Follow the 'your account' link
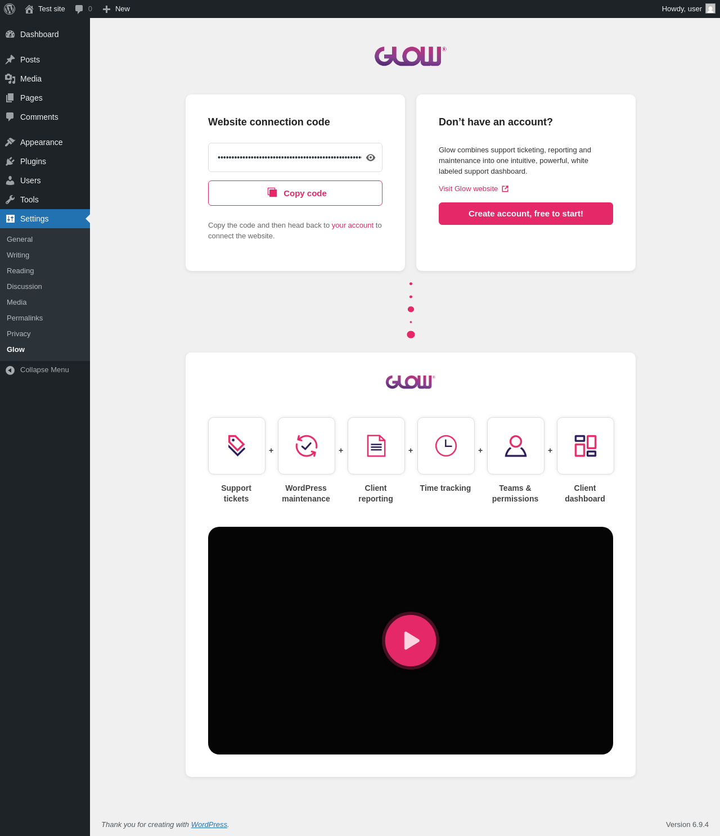Image resolution: width=720 pixels, height=836 pixels. tap(353, 225)
